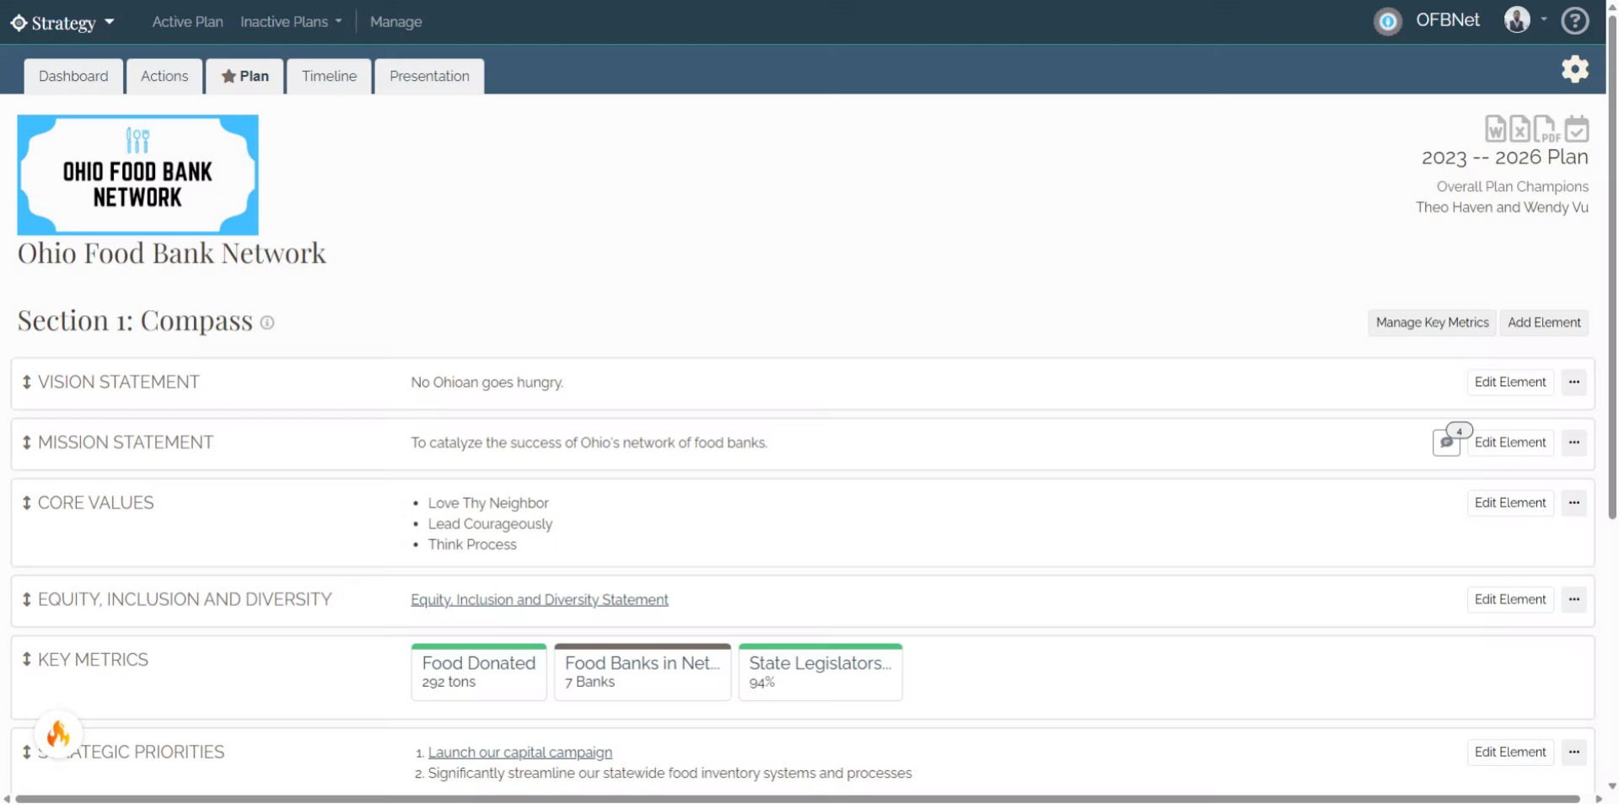
Task: Open Food Donated metric card
Action: 478,672
